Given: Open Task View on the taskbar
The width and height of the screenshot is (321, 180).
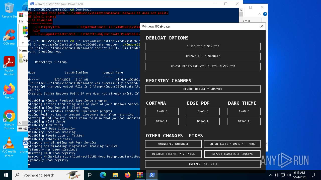Looking at the screenshot, I should click(90, 175).
